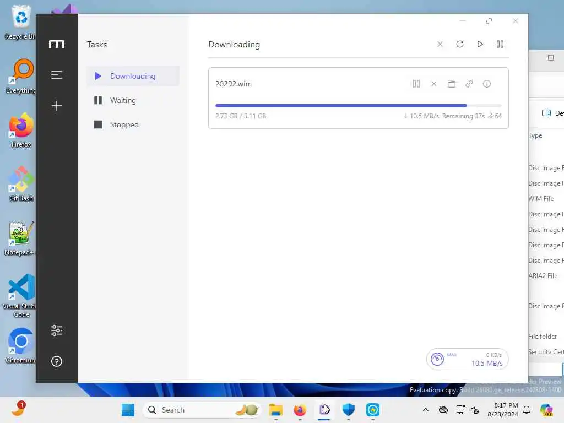The height and width of the screenshot is (423, 564).
Task: Select the Downloading tasks category
Action: pos(133,76)
